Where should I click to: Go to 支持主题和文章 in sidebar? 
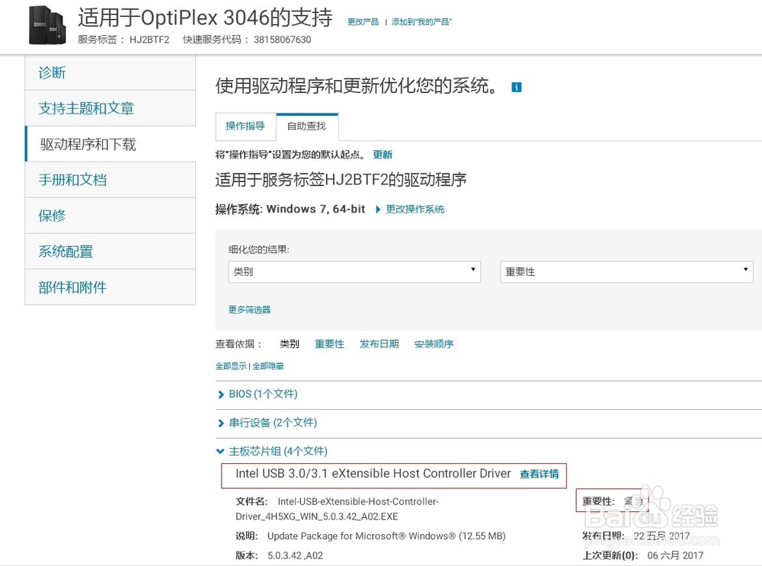(110, 108)
